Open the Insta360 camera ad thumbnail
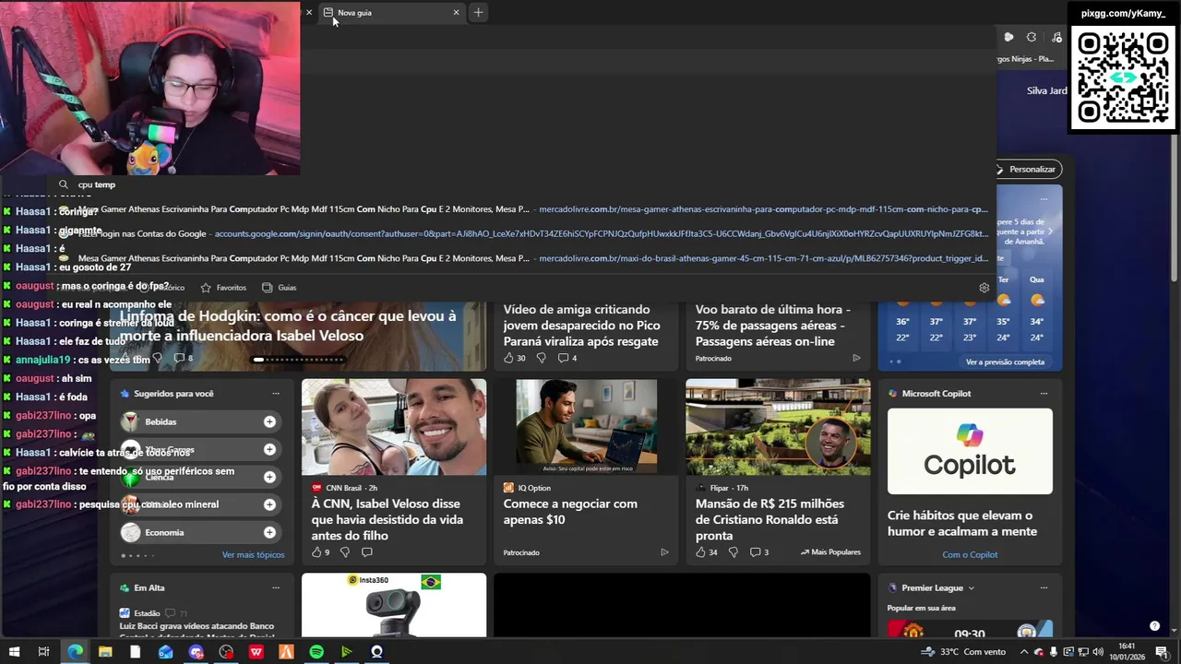The image size is (1181, 664). click(x=394, y=605)
